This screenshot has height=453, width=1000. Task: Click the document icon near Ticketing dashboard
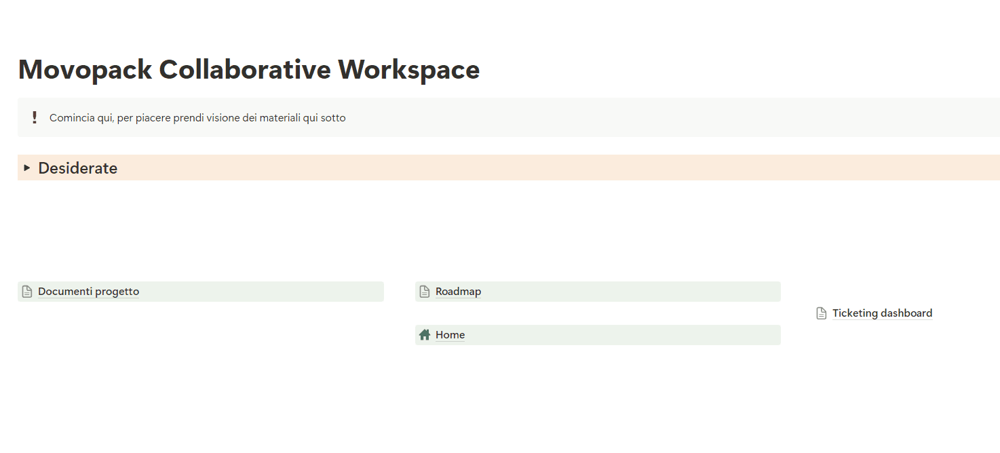(x=821, y=313)
